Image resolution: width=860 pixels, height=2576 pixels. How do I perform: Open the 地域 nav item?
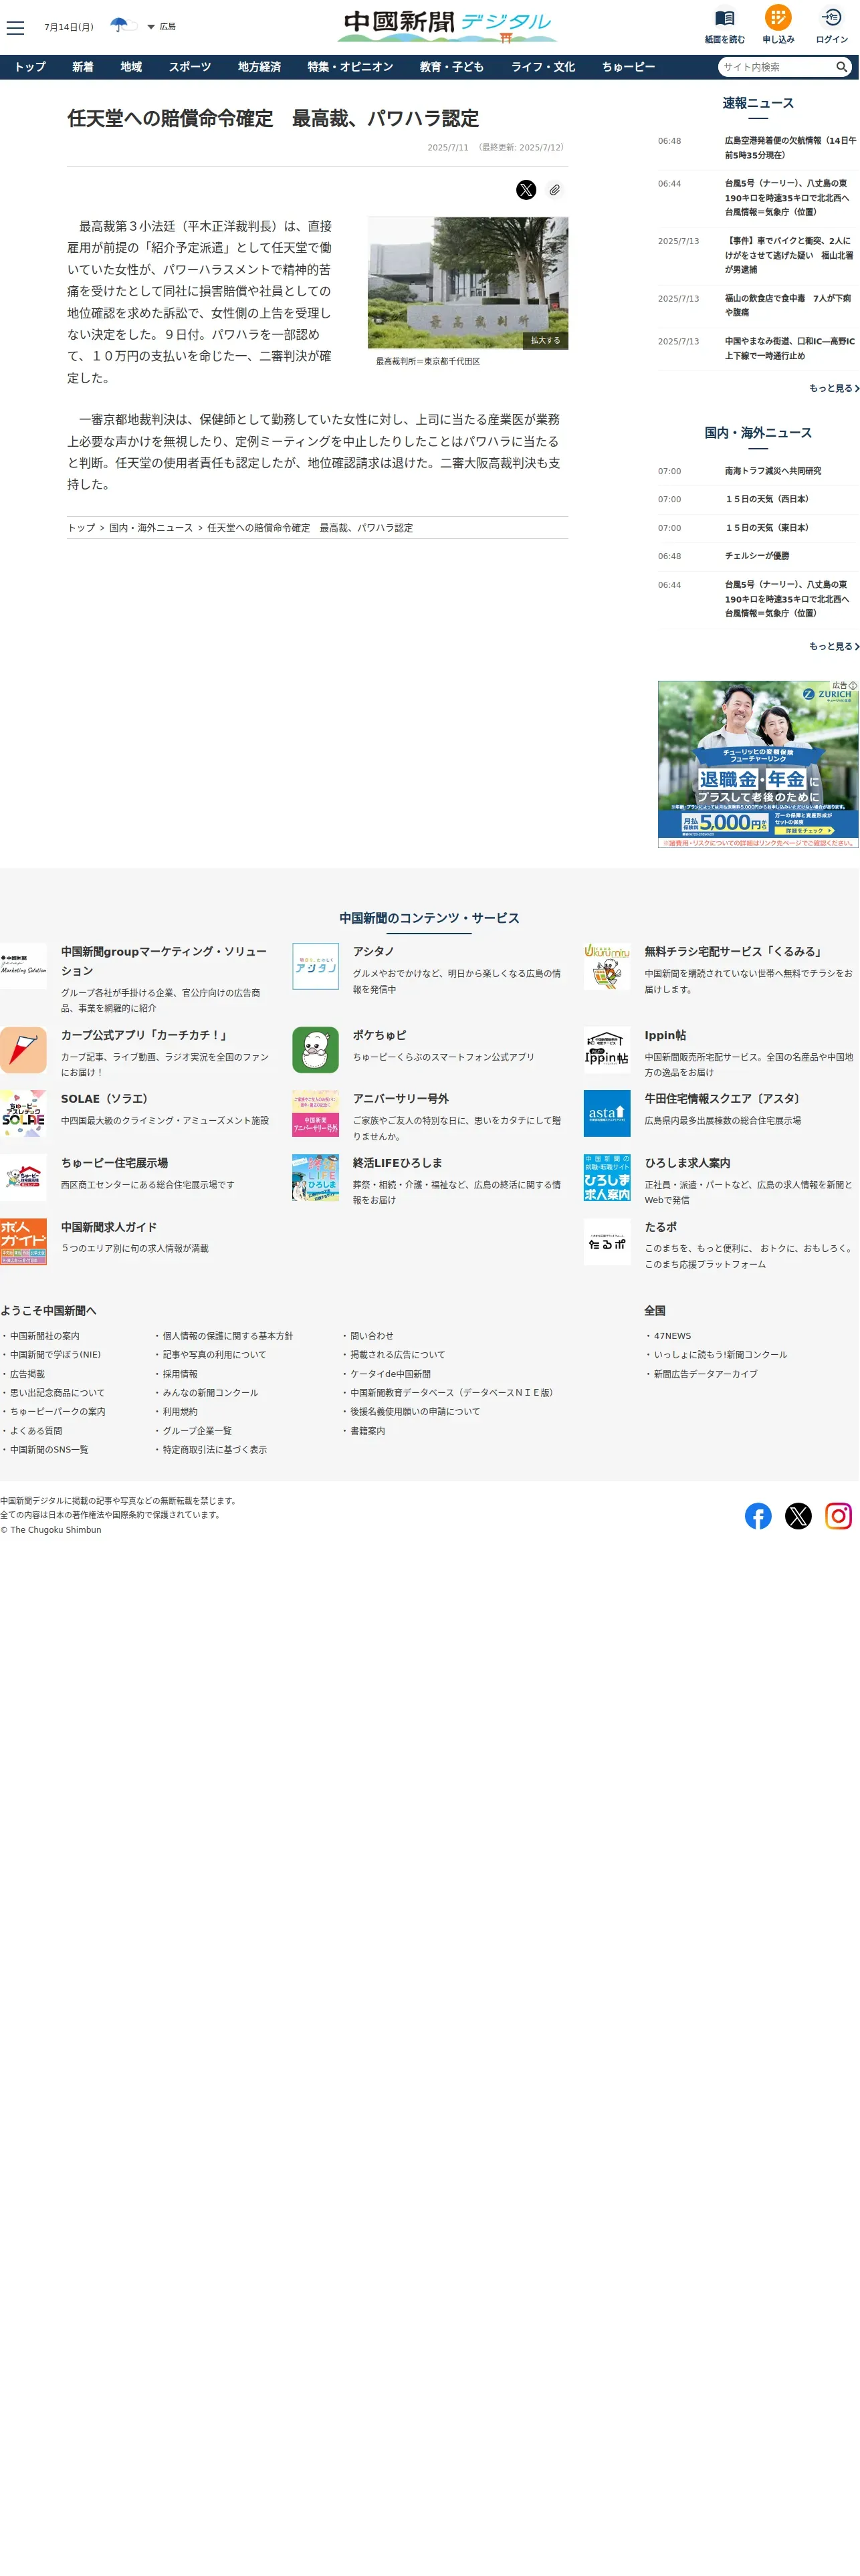[131, 67]
